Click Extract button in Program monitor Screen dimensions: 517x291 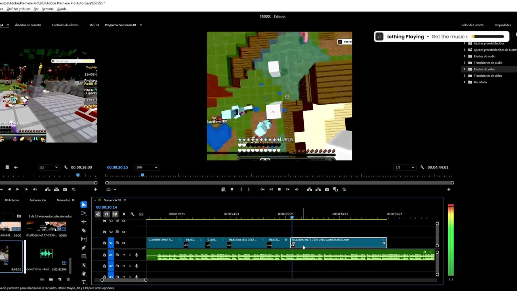tap(318, 189)
